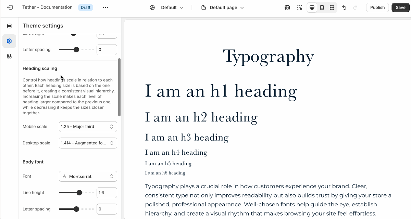Toggle the fullscreen width preview
This screenshot has height=219, width=411.
[x=332, y=8]
